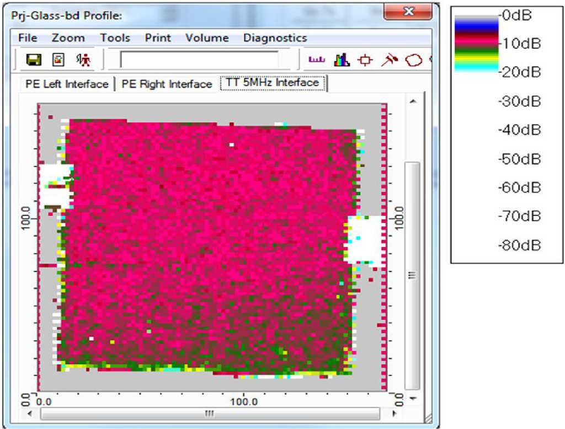
Task: Close the Prj-Glass-bd Profile window
Action: tap(409, 12)
